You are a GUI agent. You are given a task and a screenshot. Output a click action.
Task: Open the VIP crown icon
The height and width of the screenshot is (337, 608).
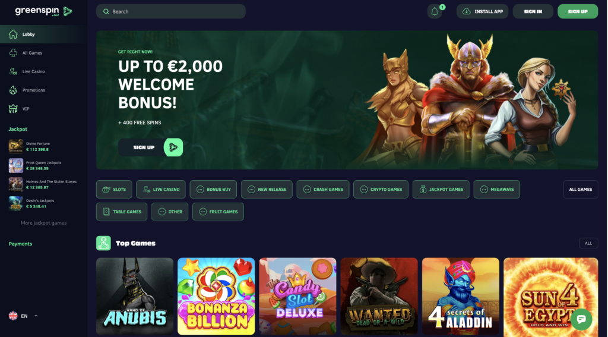pos(13,109)
